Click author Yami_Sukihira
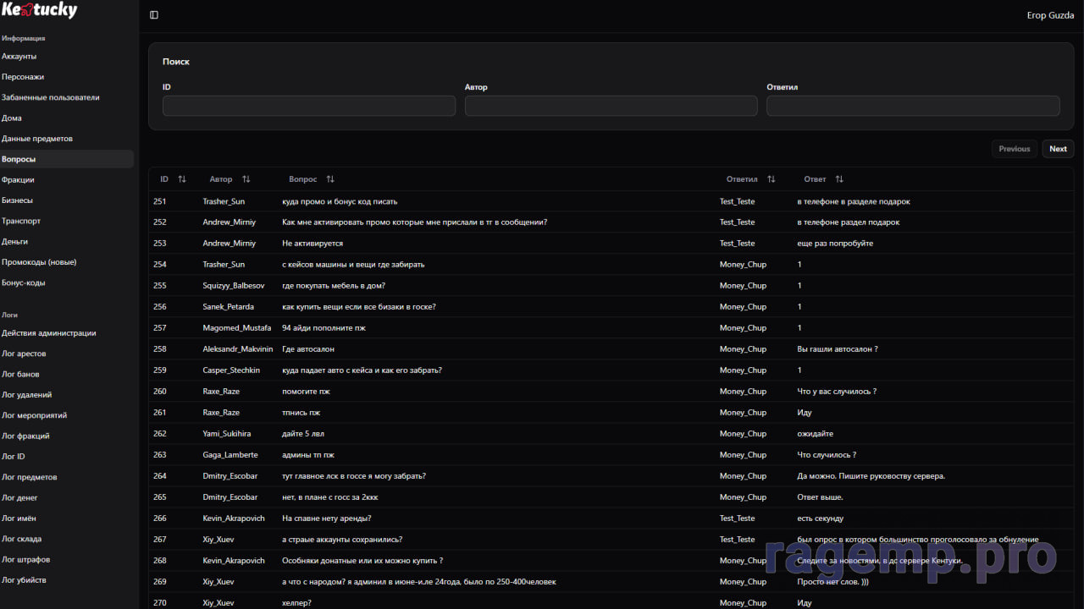Screen dimensions: 1084x609 227,434
